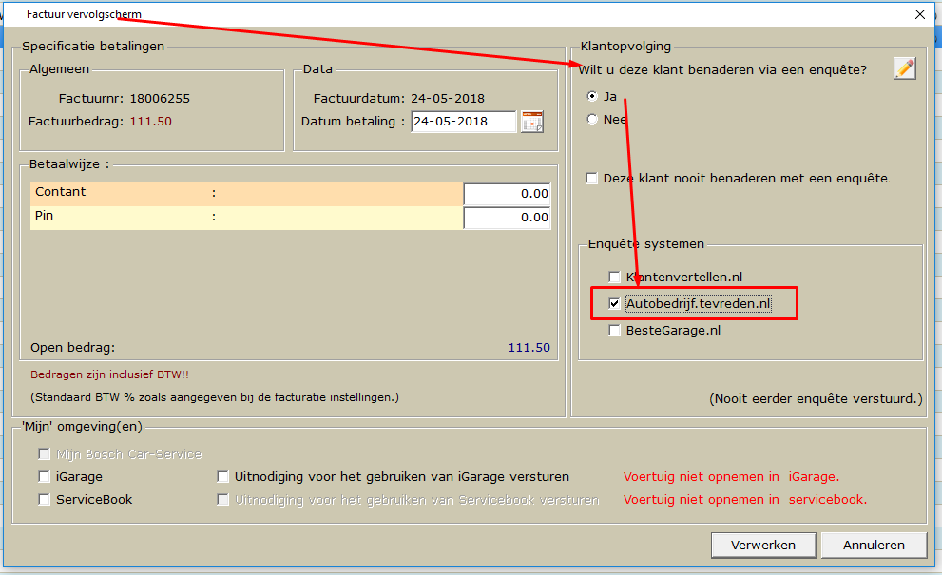Select the Ja radio button
The width and height of the screenshot is (942, 575).
[x=593, y=96]
